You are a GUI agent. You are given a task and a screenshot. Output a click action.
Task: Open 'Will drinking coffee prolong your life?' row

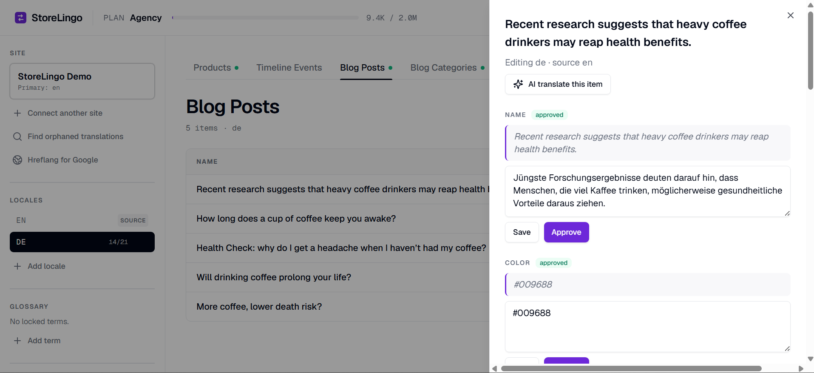338,277
